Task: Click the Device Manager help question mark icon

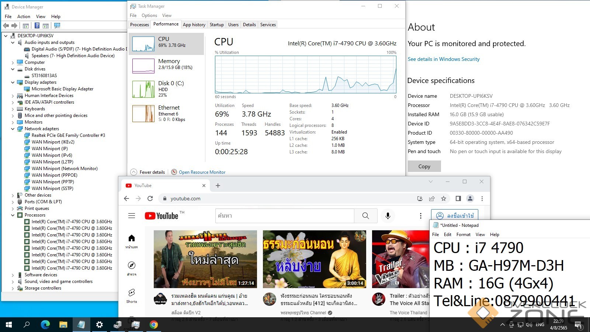Action: point(37,25)
